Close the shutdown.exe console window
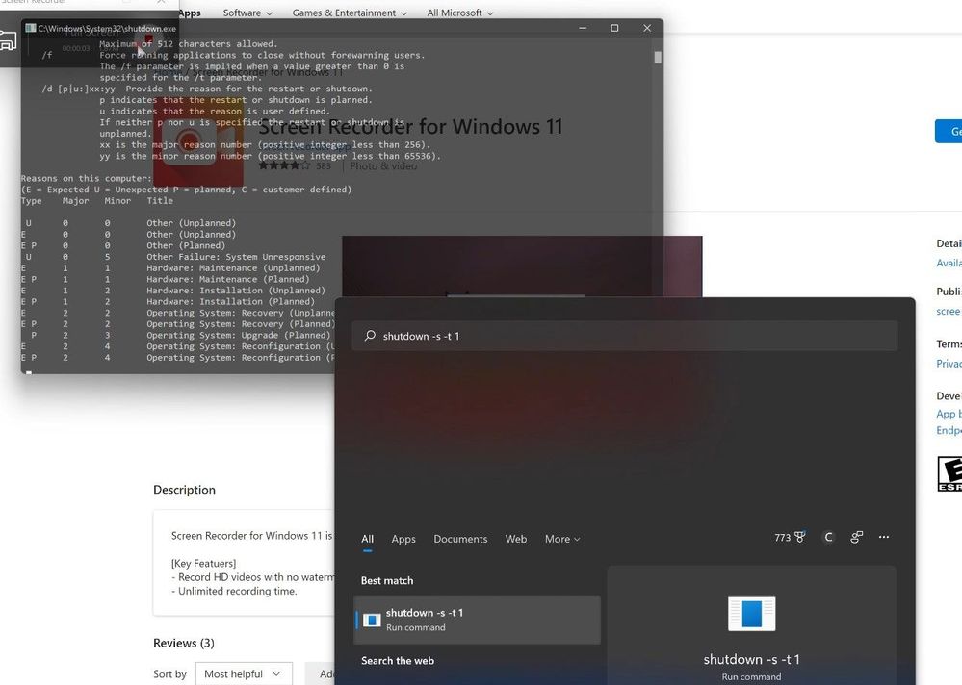 [x=647, y=28]
